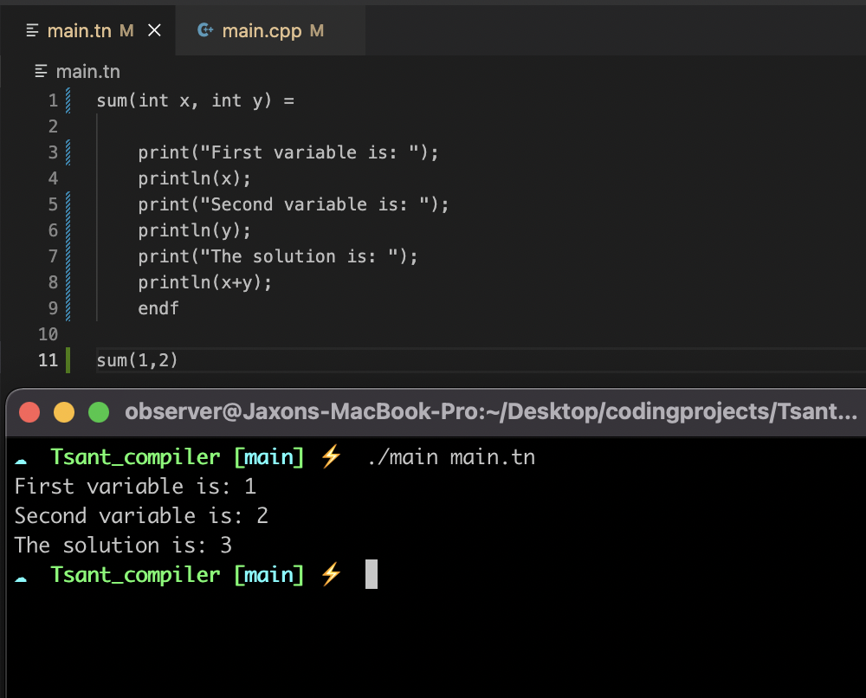Close the terminal window with red button
Image resolution: width=866 pixels, height=698 pixels.
click(29, 412)
